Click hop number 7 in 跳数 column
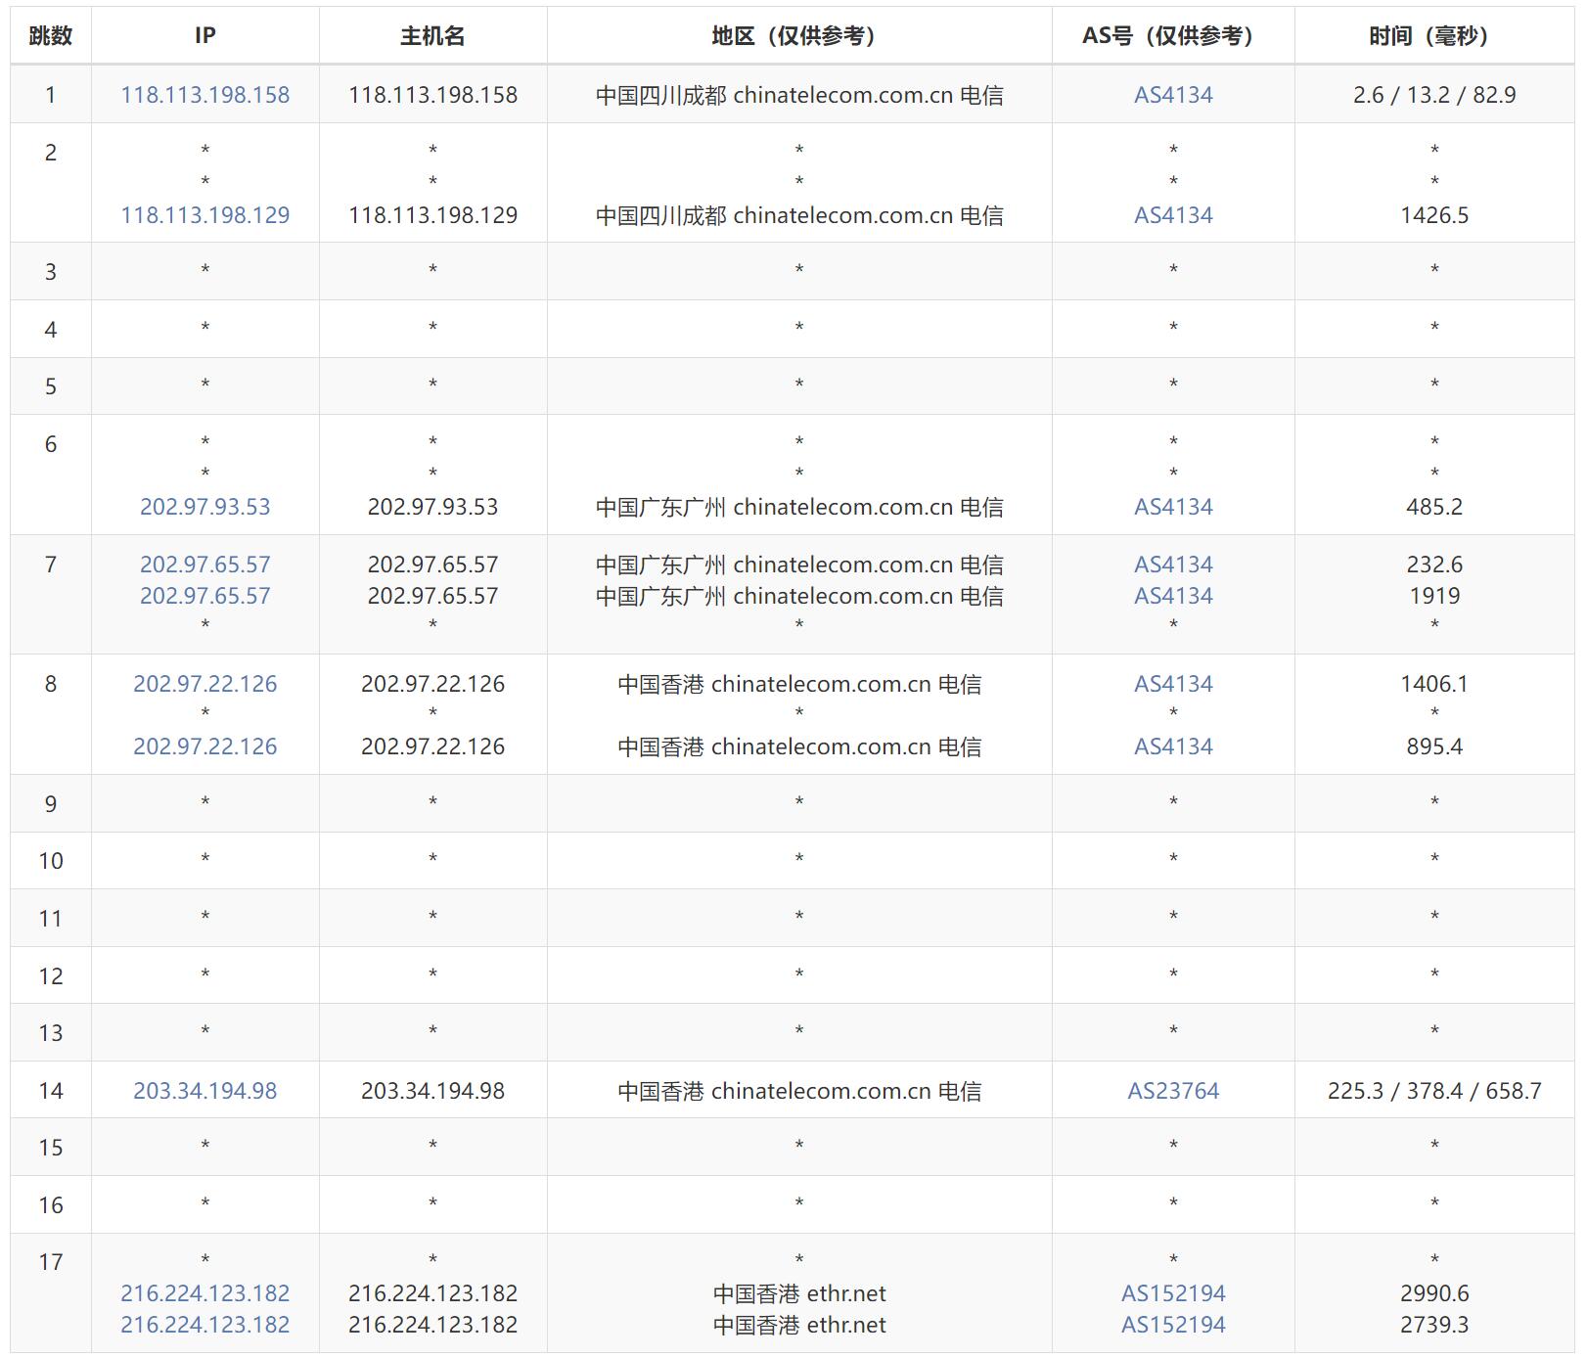The width and height of the screenshot is (1587, 1357). pyautogui.click(x=51, y=565)
